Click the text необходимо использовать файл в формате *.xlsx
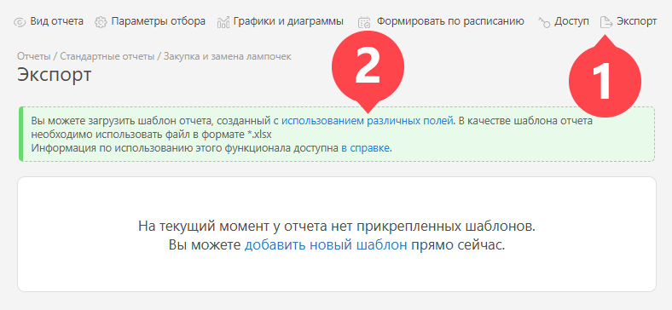This screenshot has width=672, height=310. tap(151, 135)
